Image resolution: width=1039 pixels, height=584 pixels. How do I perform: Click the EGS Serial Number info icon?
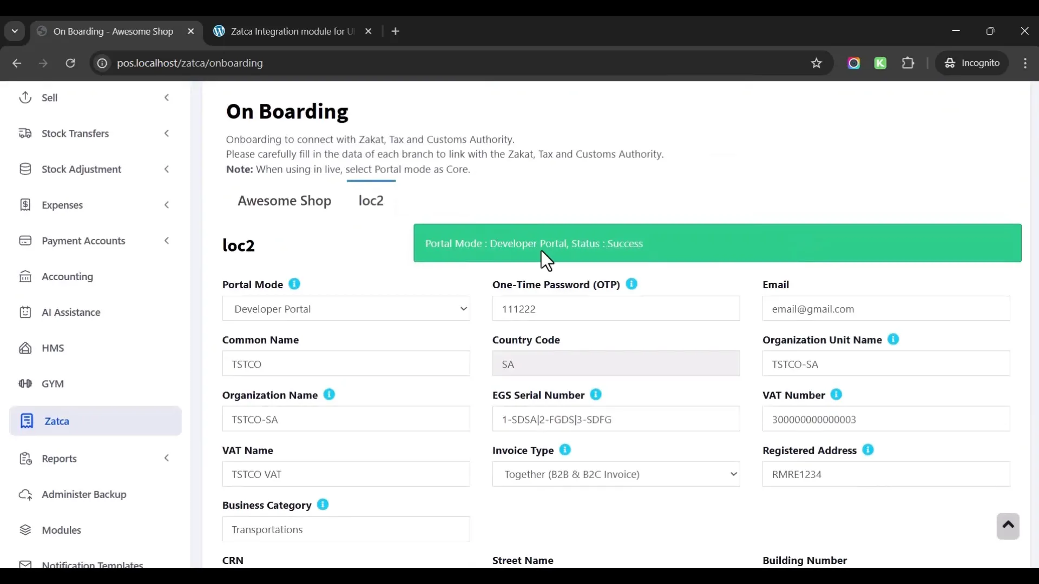click(596, 395)
